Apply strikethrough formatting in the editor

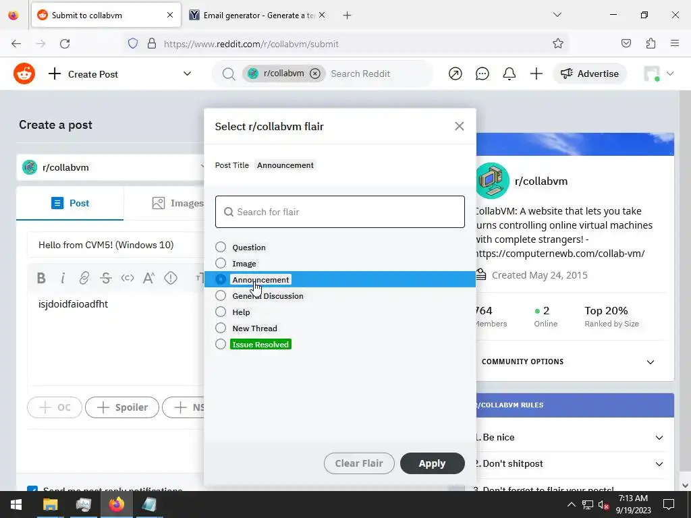tap(106, 278)
